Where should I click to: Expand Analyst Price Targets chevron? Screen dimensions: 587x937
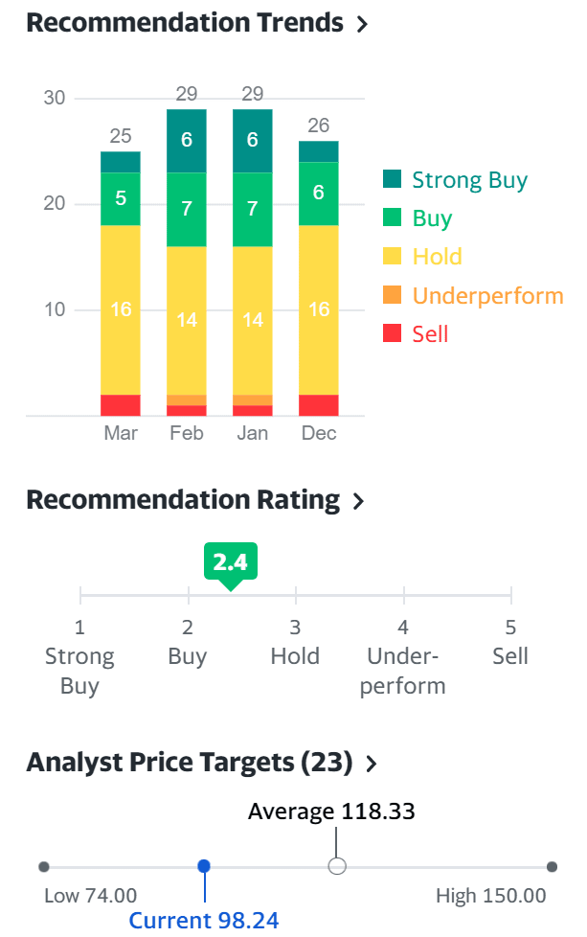click(372, 764)
